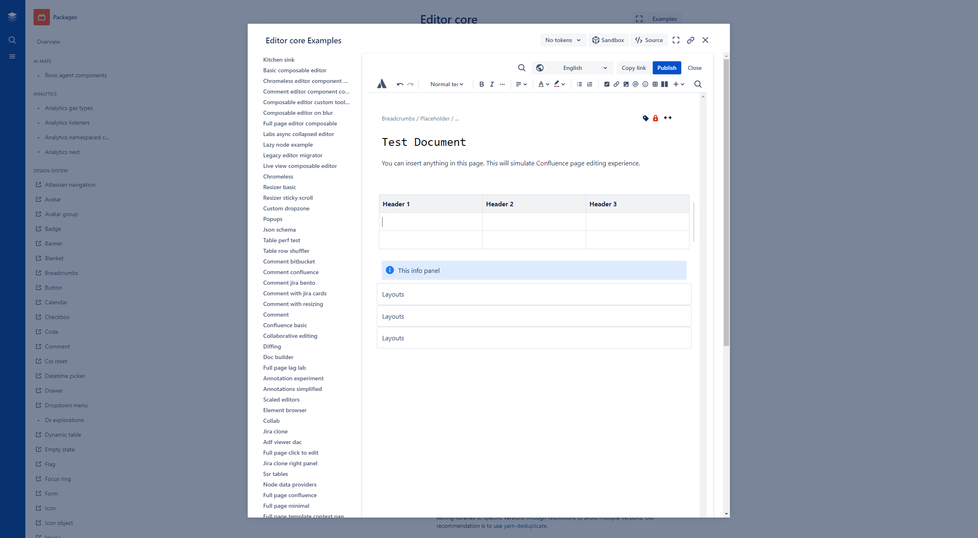Select the Kitchen sink example
The height and width of the screenshot is (538, 978).
coord(278,60)
